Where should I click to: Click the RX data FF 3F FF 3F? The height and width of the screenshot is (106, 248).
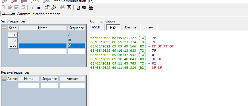[163, 47]
